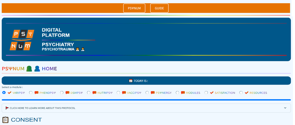Click the green user silhouette icon

[x=29, y=69]
